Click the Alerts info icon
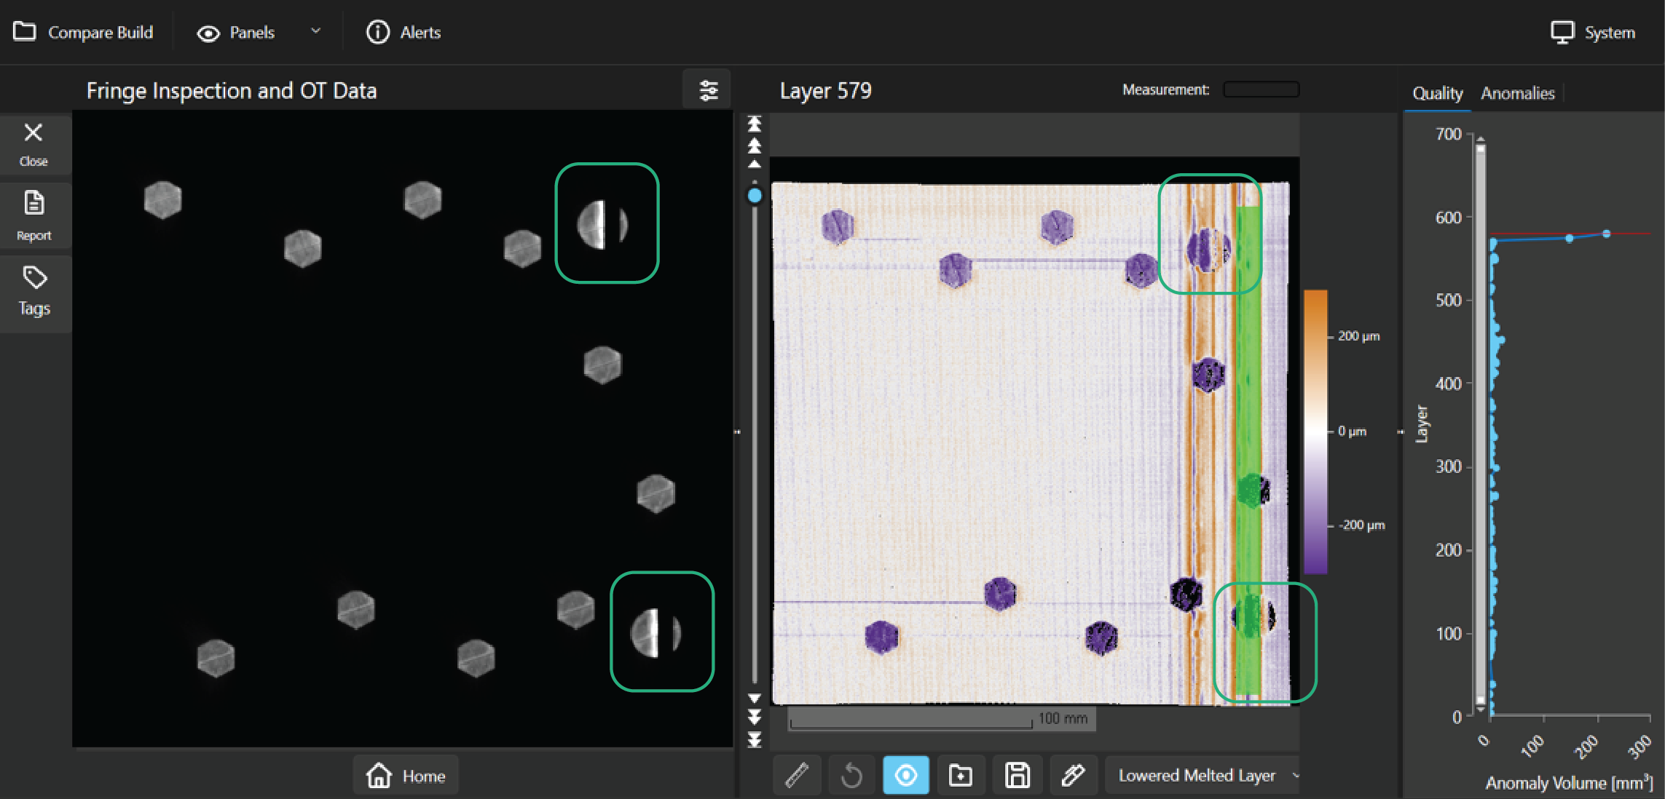Viewport: 1665px width, 799px height. [x=377, y=32]
